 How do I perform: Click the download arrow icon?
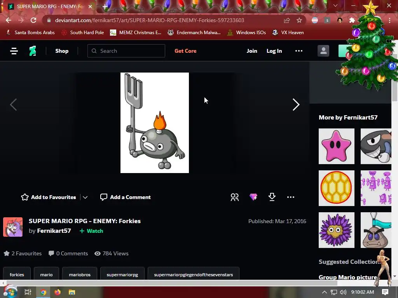pyautogui.click(x=272, y=197)
